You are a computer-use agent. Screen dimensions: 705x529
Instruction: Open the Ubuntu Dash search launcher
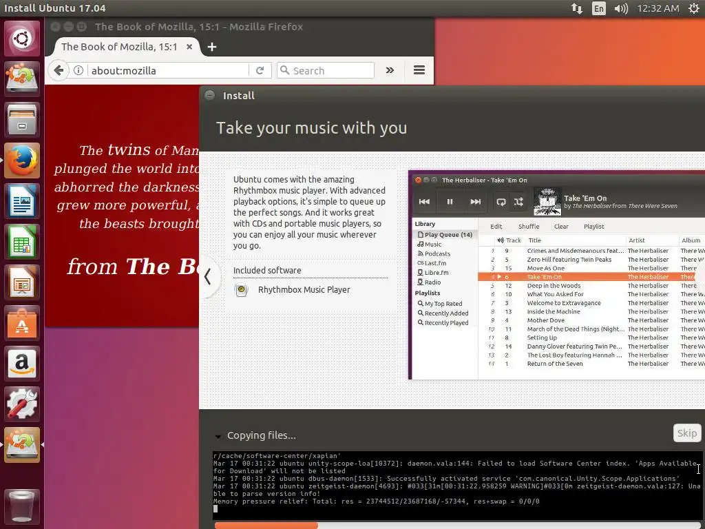pos(21,39)
